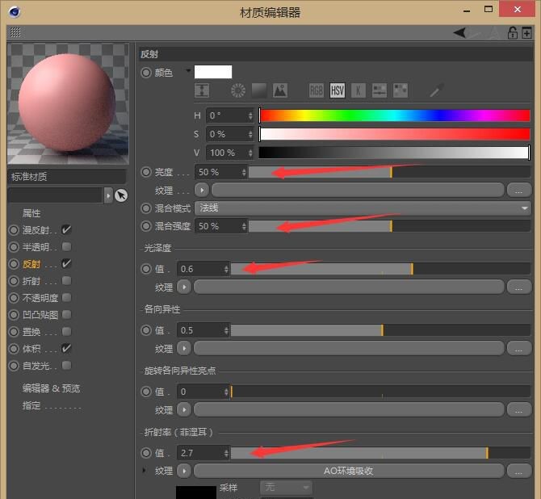Open brightness texture browse ellipsis button
The height and width of the screenshot is (499, 541).
click(518, 190)
